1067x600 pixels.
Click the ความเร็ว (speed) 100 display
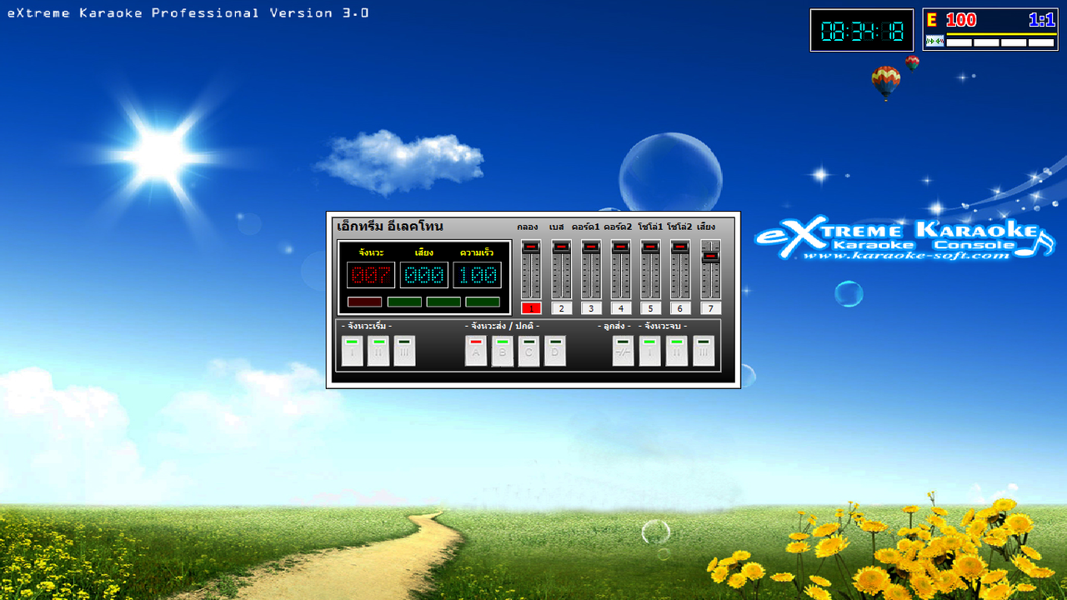(476, 273)
